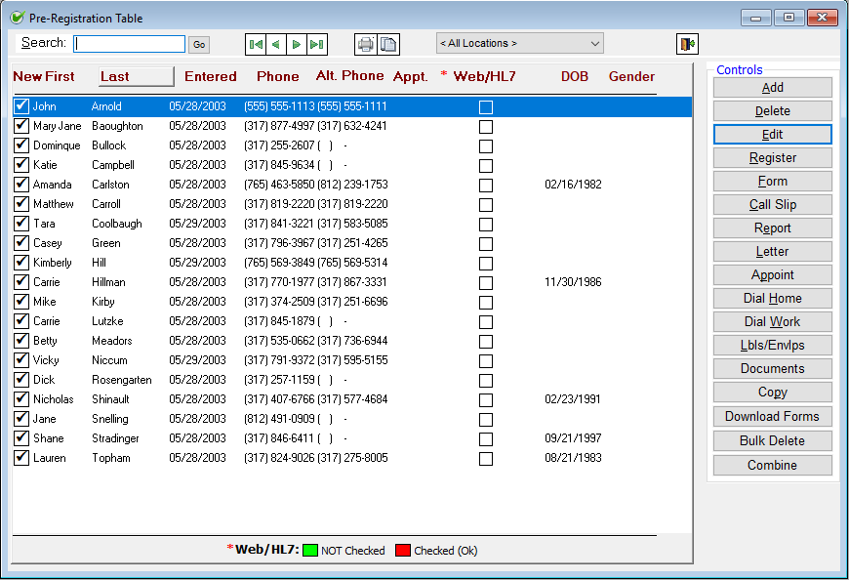Go to the previous record arrow
The width and height of the screenshot is (849, 580).
[276, 44]
